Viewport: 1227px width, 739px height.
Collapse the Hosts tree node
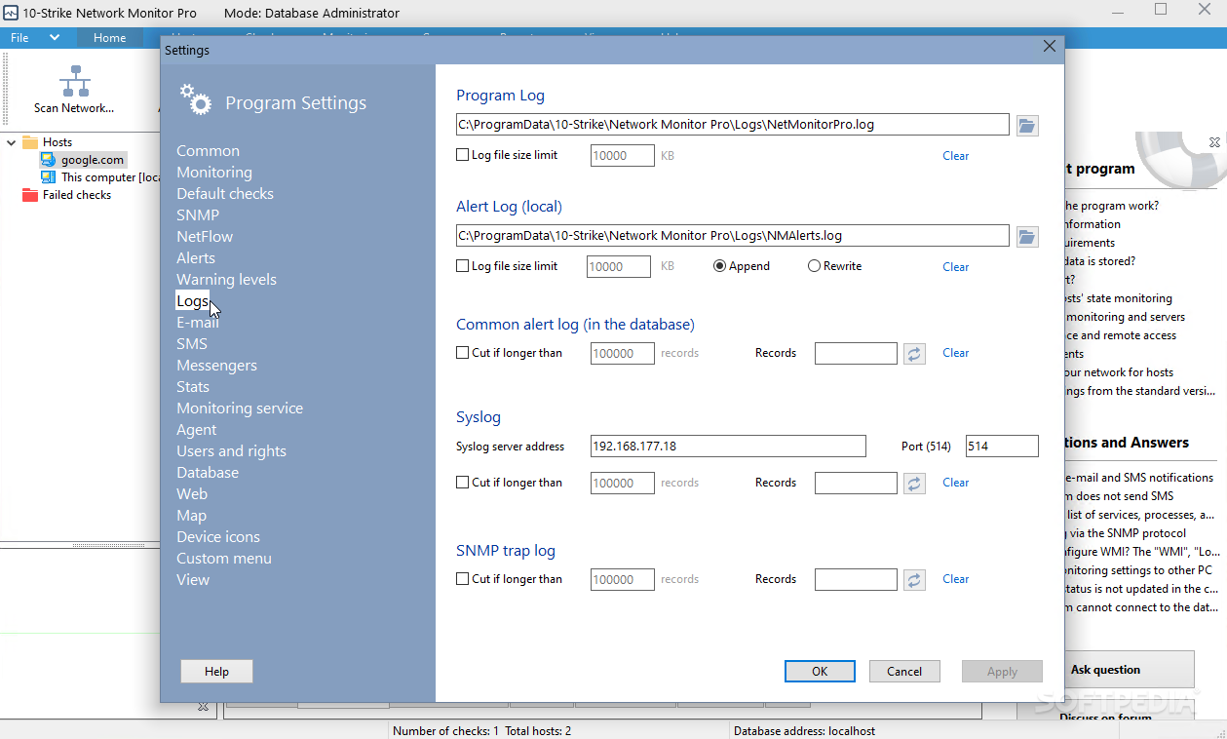tap(12, 142)
